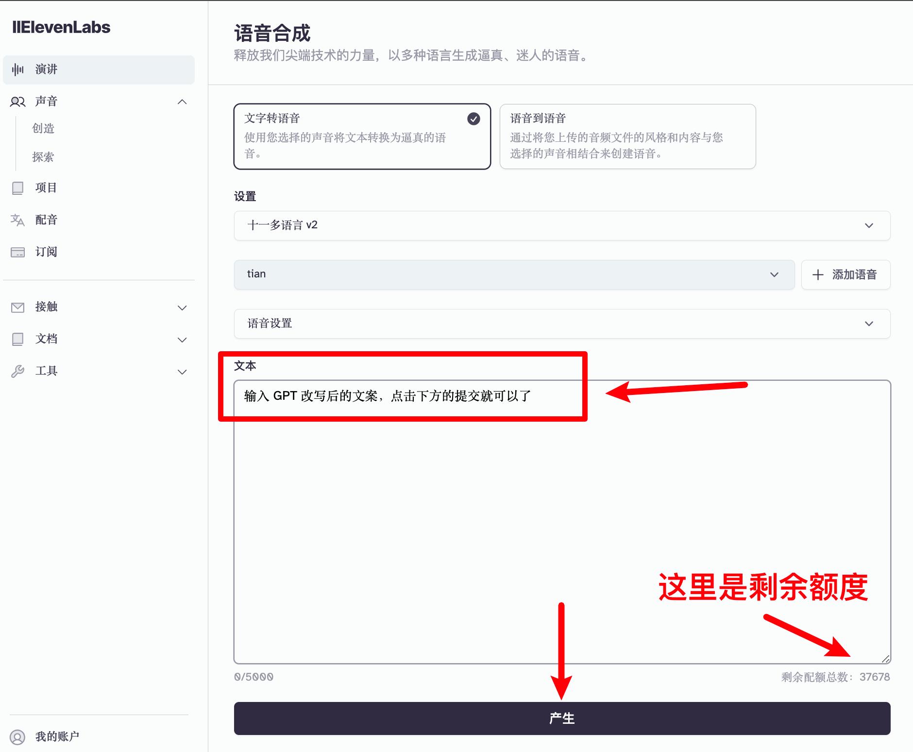
Task: Open 我的账户 account icon at bottom
Action: click(18, 736)
